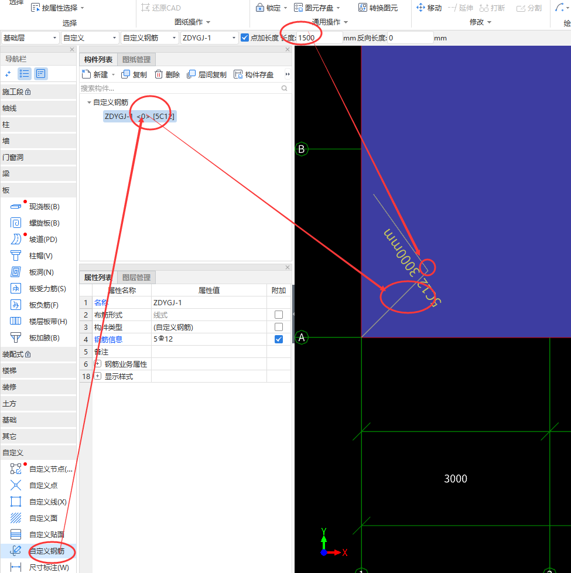Open the 基础 navigation category
Screen dimensions: 571x573
point(38,420)
